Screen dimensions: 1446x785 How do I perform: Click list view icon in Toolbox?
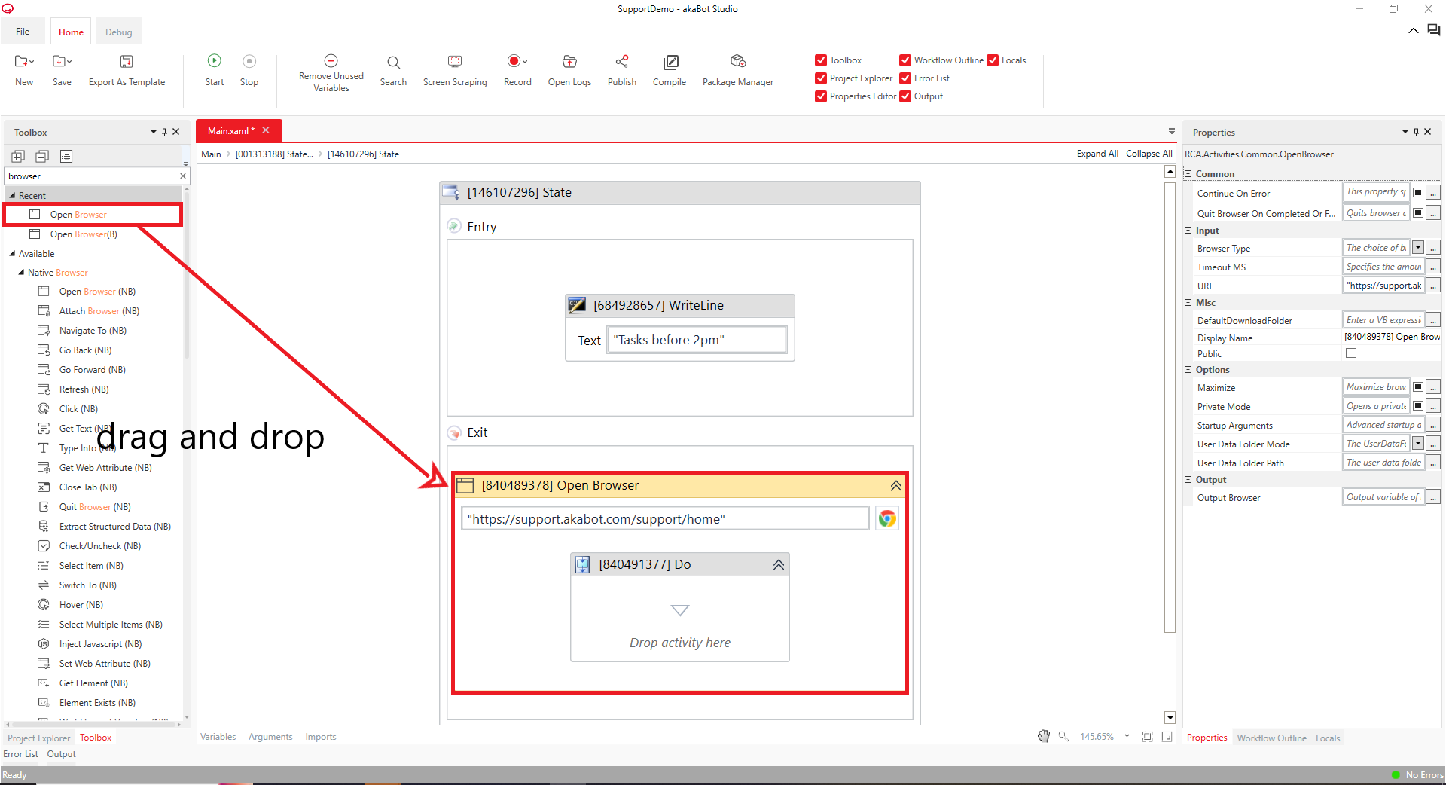click(x=66, y=156)
